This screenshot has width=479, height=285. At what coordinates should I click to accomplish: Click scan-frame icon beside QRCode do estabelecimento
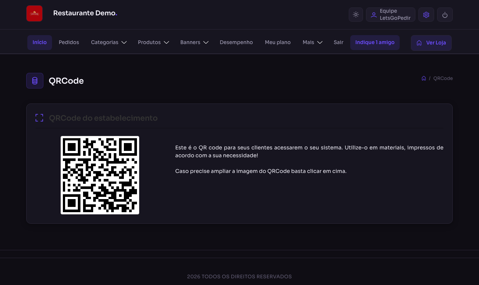coord(39,118)
